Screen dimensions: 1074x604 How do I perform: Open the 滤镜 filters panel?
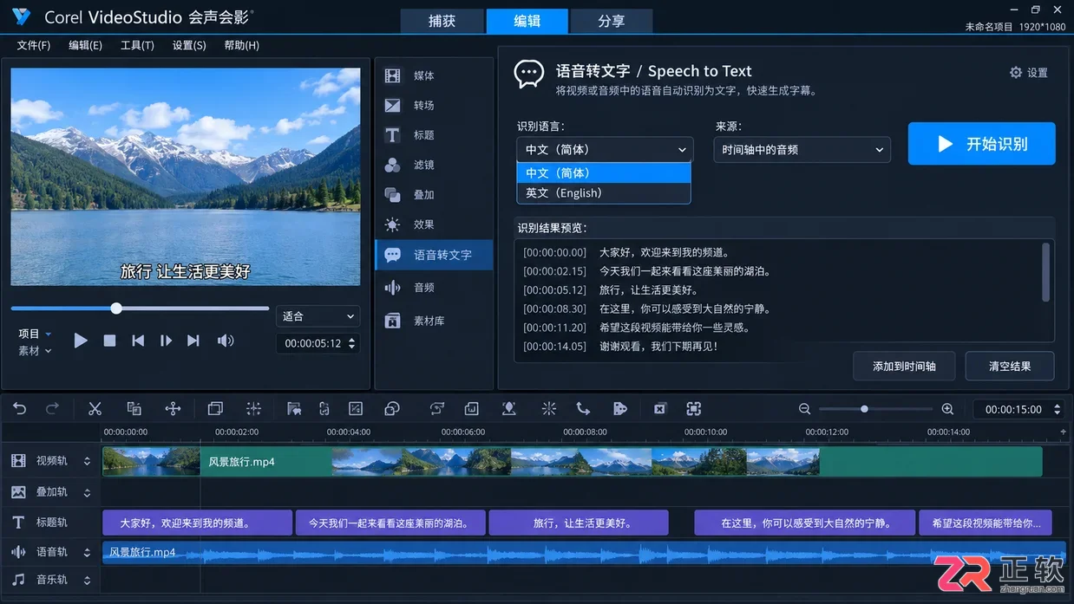coord(434,165)
